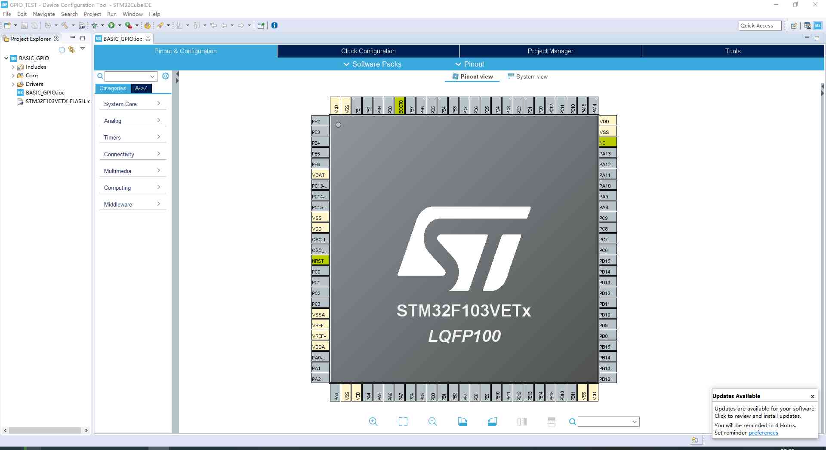Screen dimensions: 826x450
Task: Click the zoom out icon below chip
Action: pos(432,422)
